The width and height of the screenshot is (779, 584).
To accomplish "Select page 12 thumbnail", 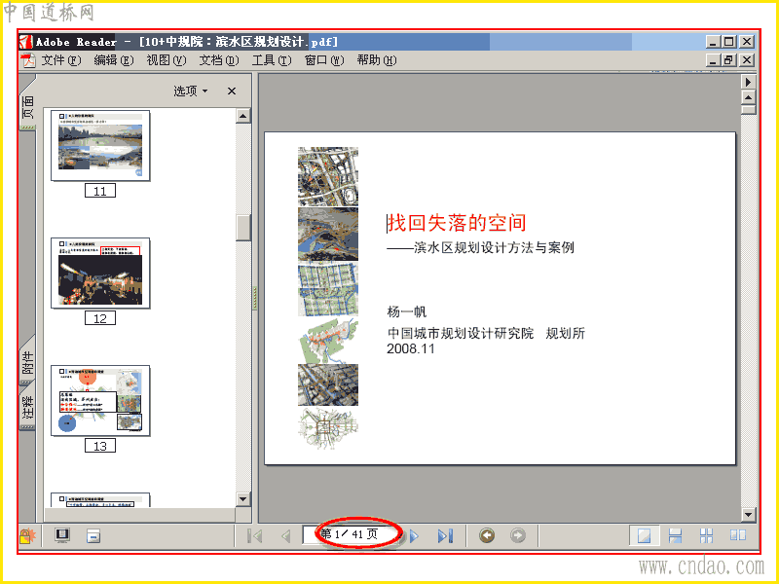I will click(100, 274).
